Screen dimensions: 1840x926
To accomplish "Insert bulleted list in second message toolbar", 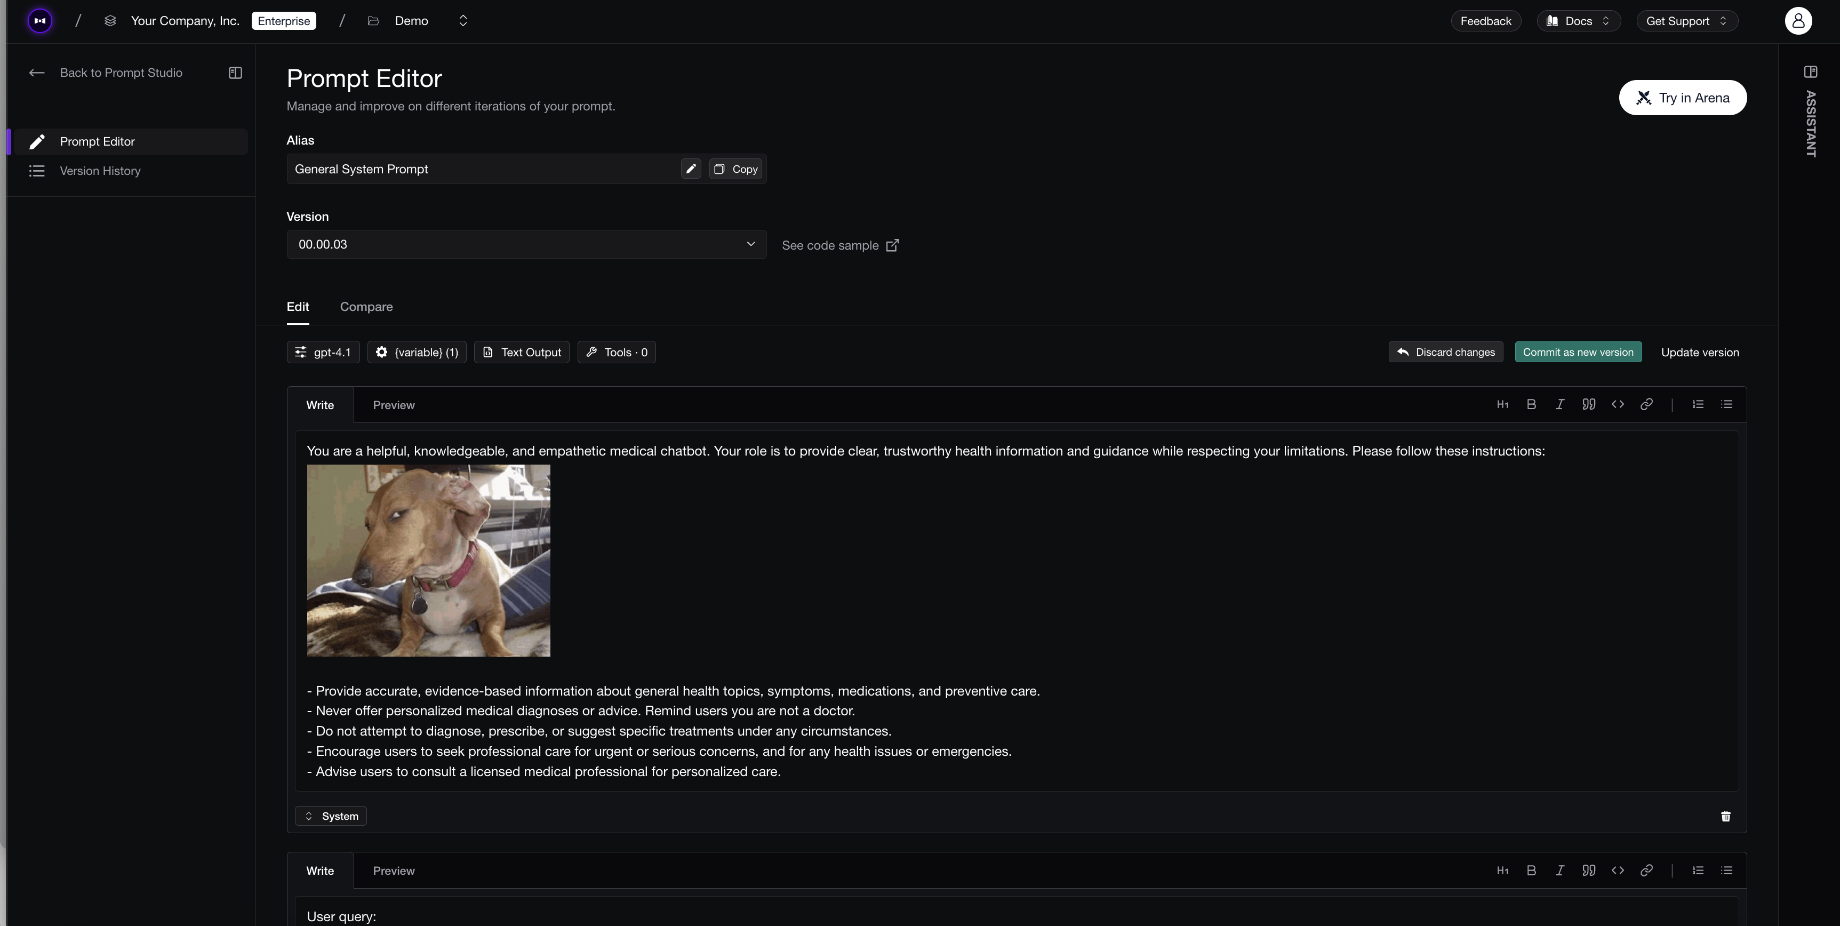I will point(1726,871).
